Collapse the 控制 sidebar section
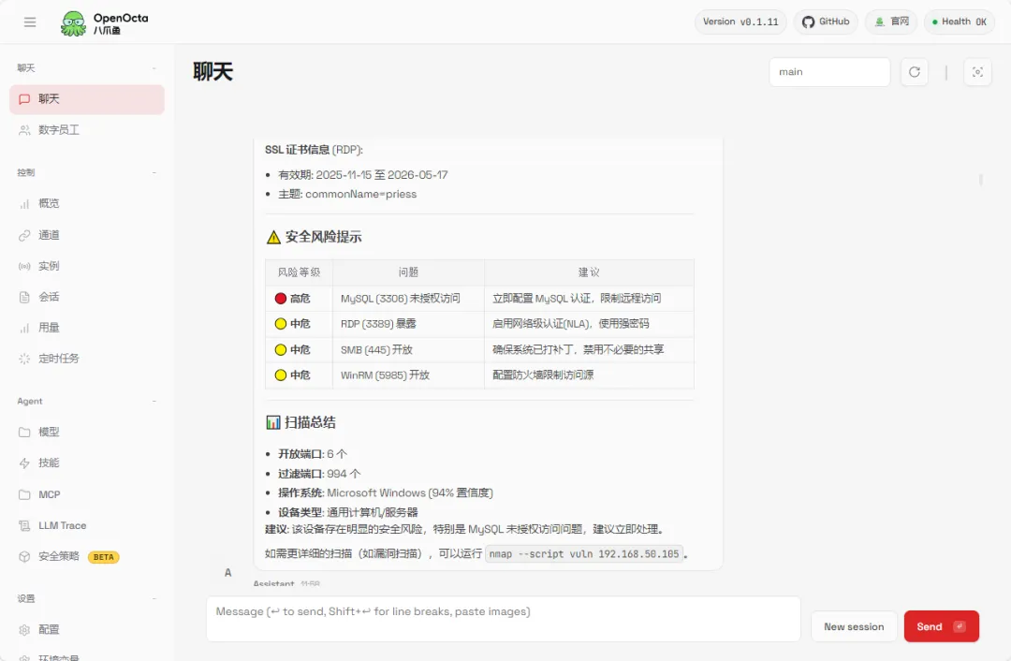 tap(154, 173)
